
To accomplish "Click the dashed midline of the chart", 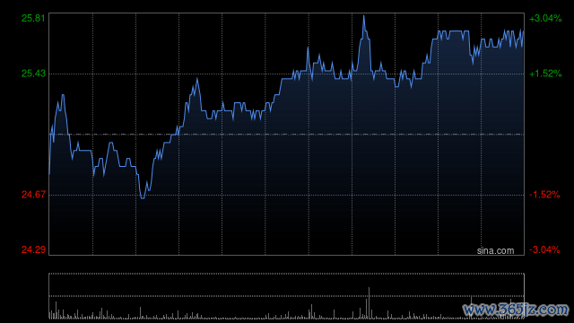I will (x=286, y=135).
